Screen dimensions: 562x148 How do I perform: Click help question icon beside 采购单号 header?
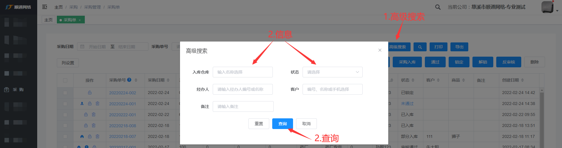click(x=129, y=80)
